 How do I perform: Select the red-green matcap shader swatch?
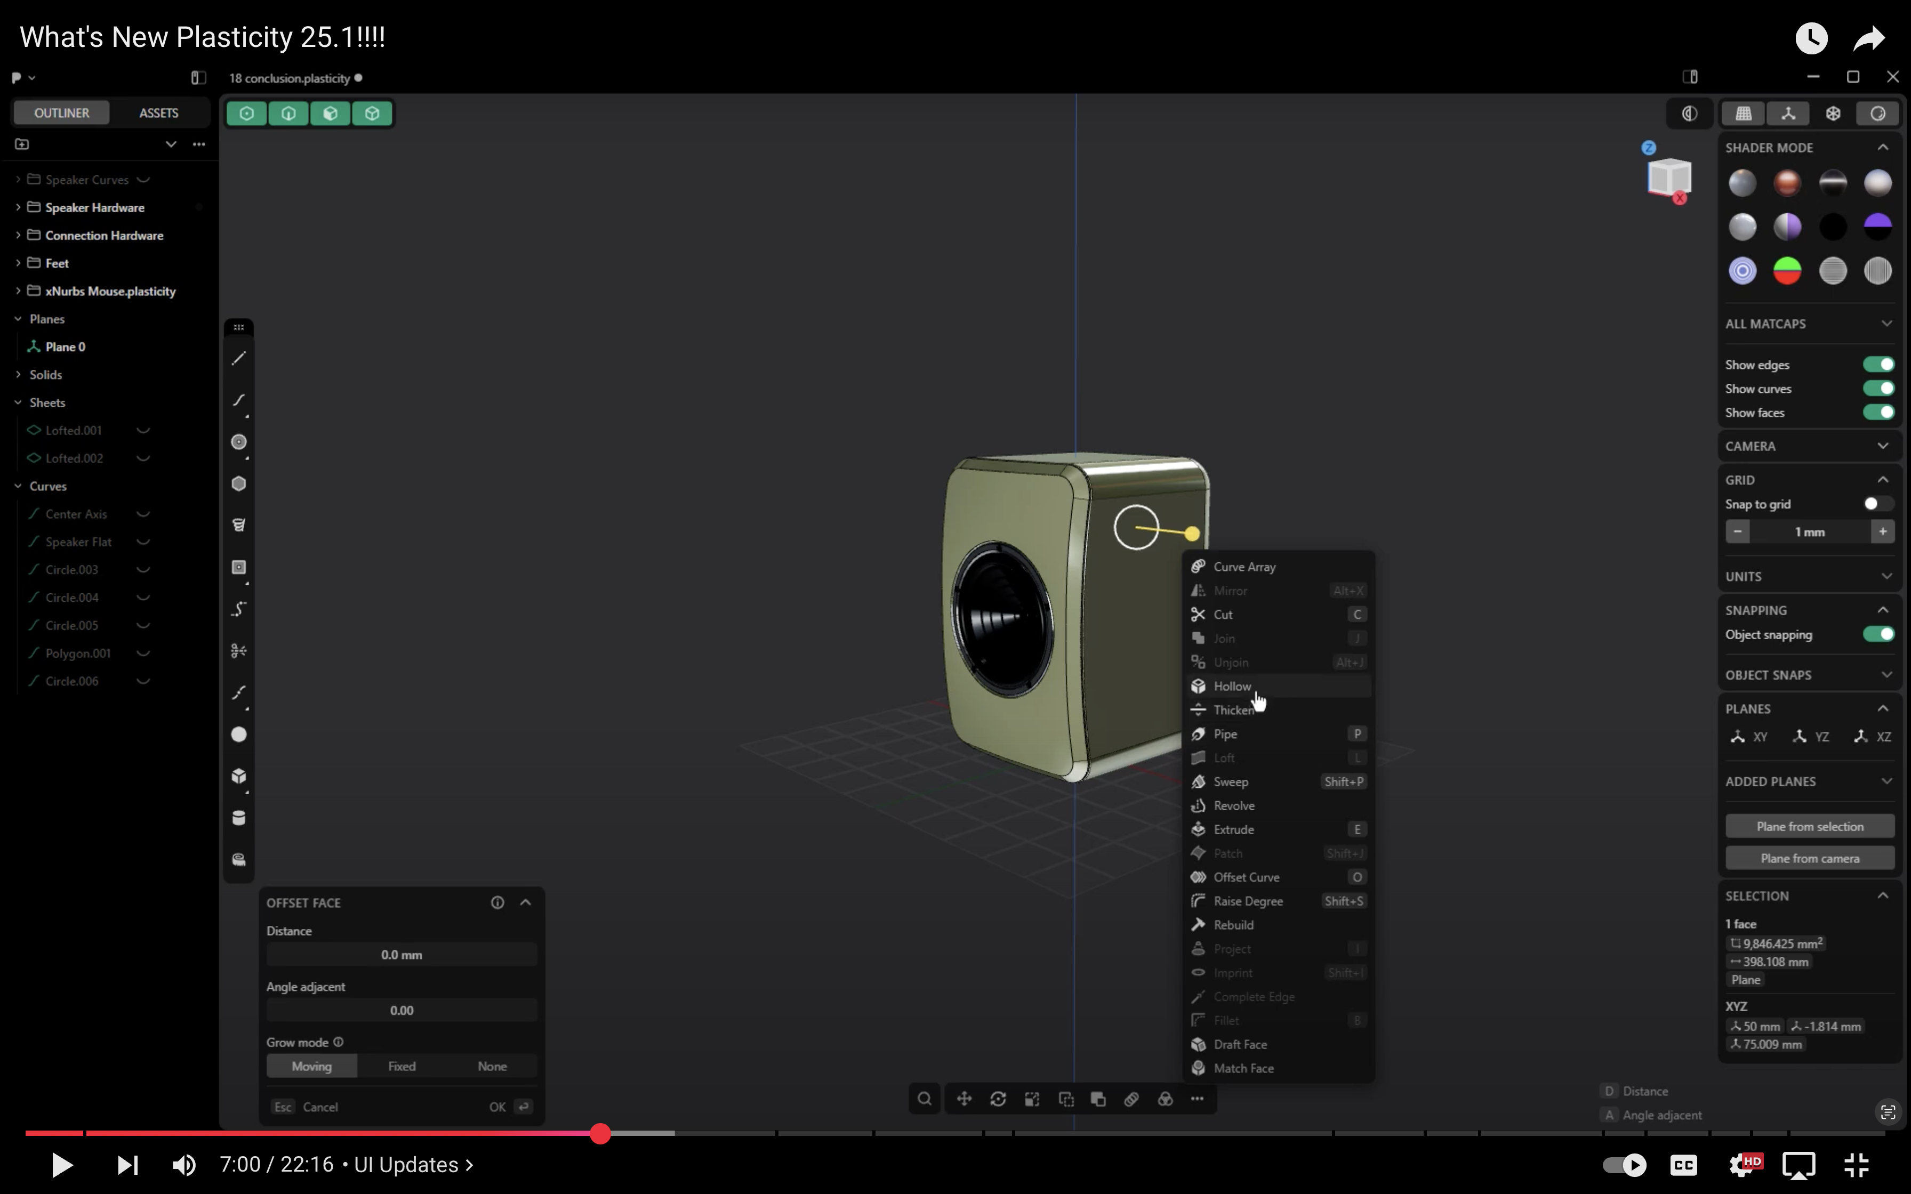[x=1787, y=271]
